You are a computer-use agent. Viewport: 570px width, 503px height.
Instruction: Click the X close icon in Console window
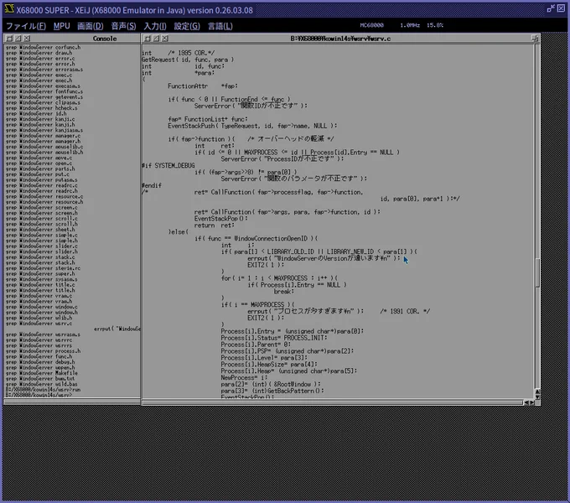(27, 39)
